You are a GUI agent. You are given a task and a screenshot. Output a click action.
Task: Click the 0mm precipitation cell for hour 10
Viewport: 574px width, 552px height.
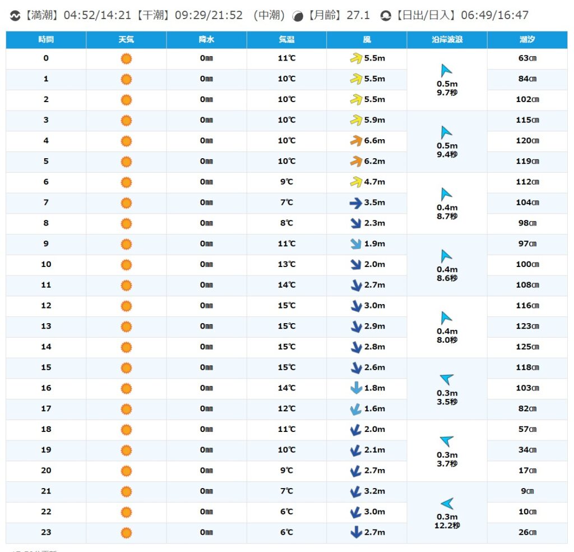(x=206, y=264)
